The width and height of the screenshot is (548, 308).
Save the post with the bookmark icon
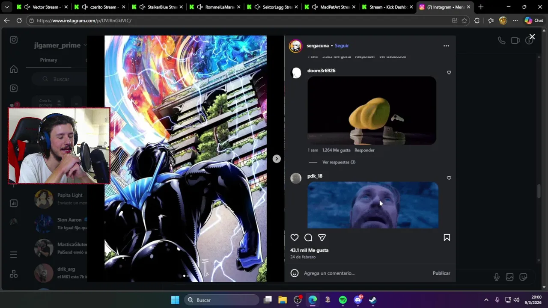pyautogui.click(x=447, y=237)
